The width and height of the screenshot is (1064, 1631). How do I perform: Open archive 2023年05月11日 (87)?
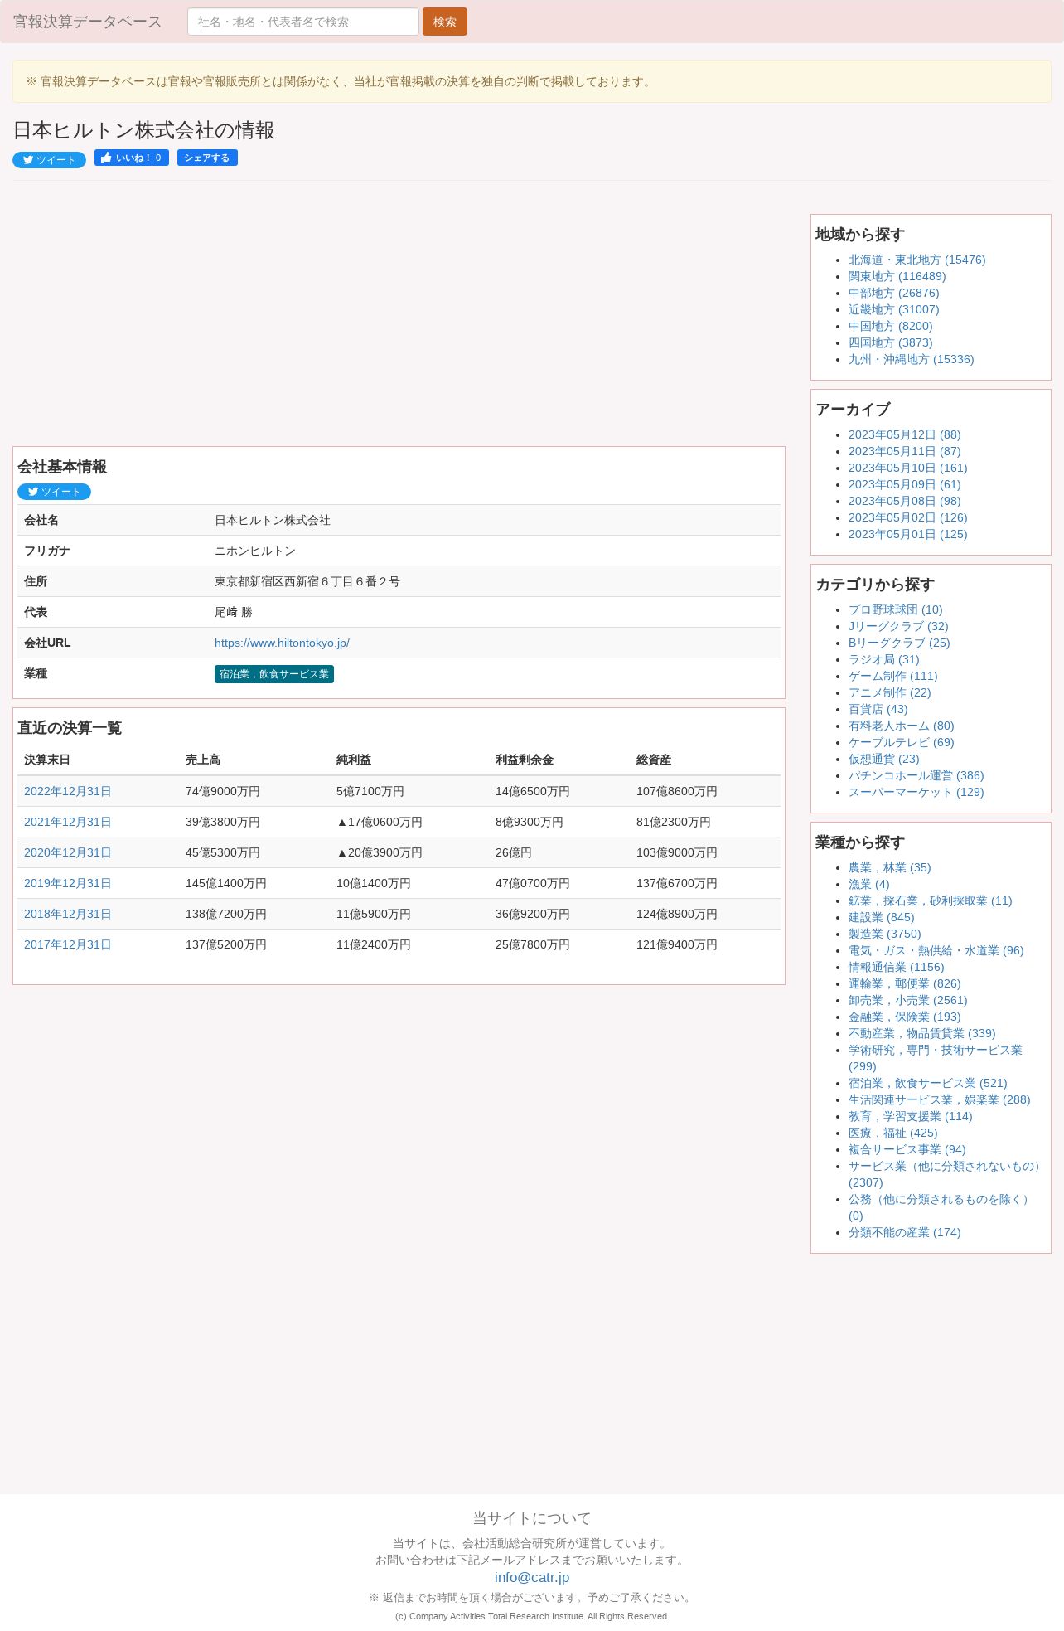pos(904,451)
